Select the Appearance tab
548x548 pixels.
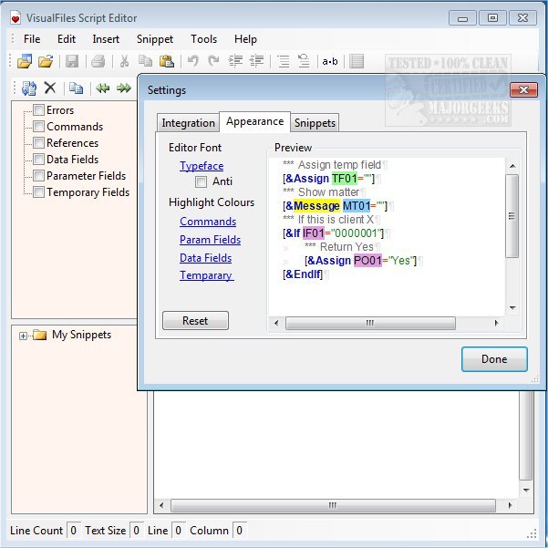pos(254,121)
